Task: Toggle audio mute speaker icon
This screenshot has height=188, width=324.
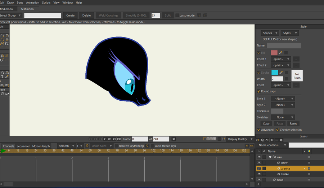Action: (174, 139)
